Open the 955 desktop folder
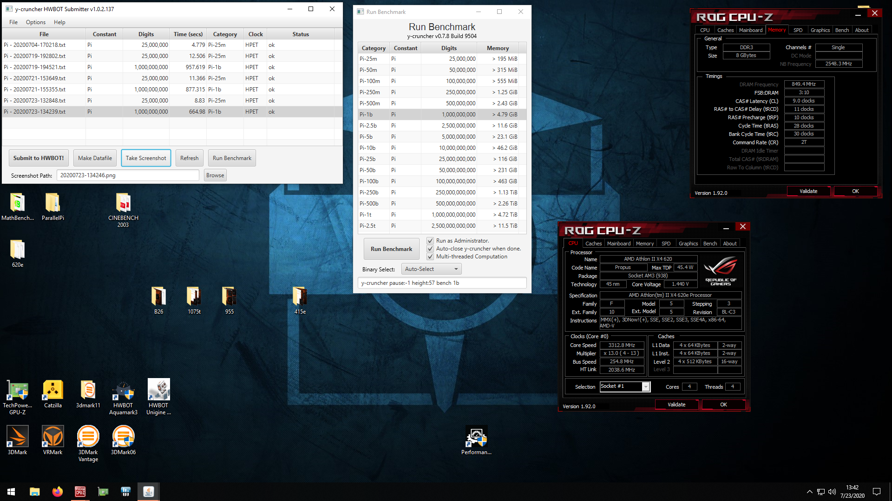 (x=229, y=301)
